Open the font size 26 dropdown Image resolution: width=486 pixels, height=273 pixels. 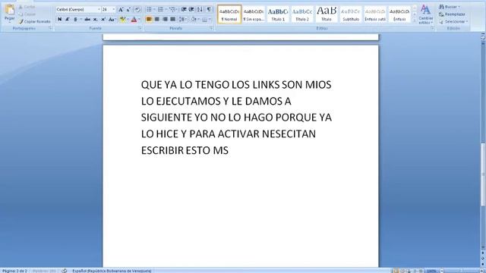(113, 10)
